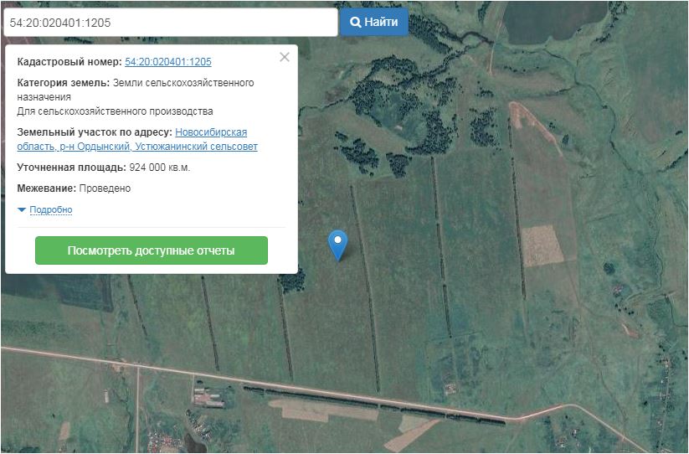Click the Уточненная площадь label
This screenshot has height=454, width=689.
pyautogui.click(x=72, y=168)
